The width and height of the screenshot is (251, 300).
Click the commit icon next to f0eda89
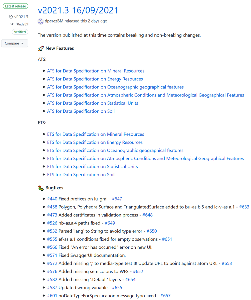coord(12,24)
